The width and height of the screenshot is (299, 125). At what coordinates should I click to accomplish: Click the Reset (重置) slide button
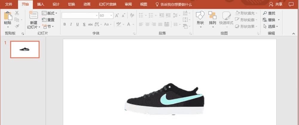[x=48, y=20]
